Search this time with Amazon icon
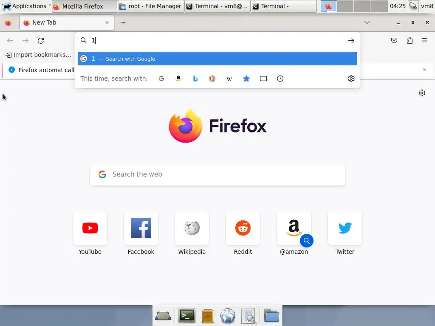Screen dimensions: 435x326 point(178,79)
